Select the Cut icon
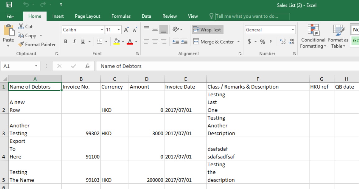This screenshot has height=189, width=359. point(25,27)
